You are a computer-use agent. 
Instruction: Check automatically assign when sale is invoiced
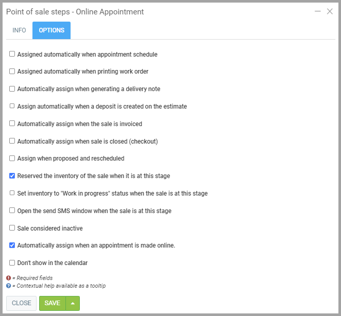click(x=12, y=124)
